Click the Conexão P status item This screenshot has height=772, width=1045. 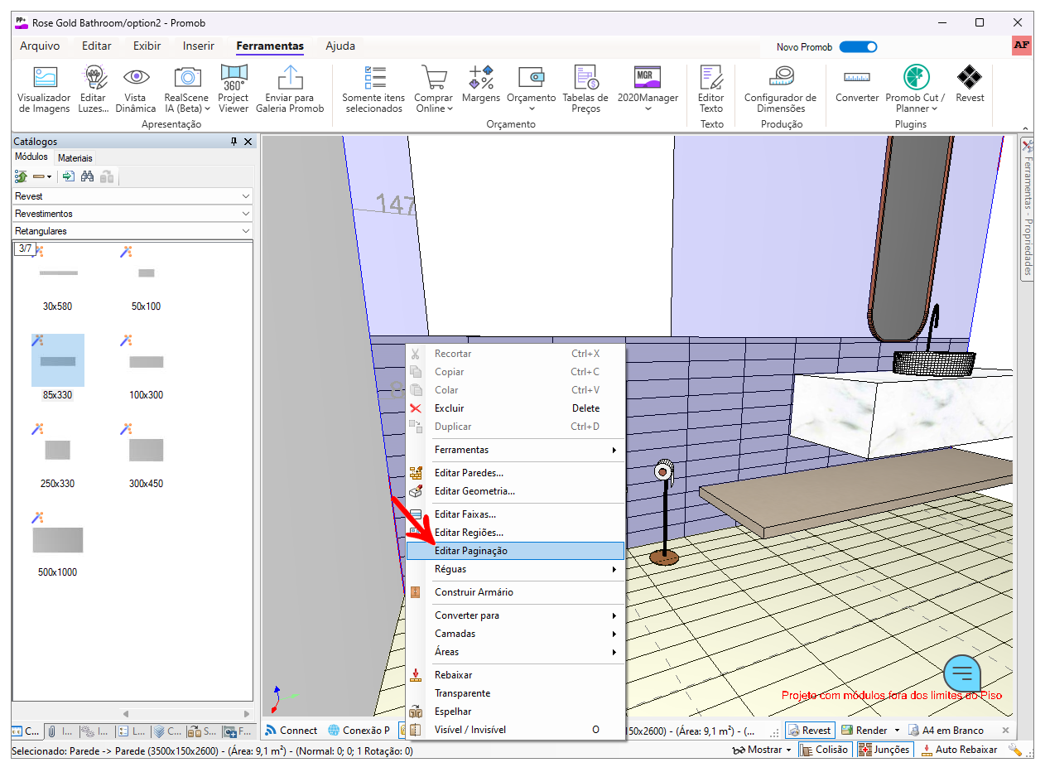tap(359, 731)
